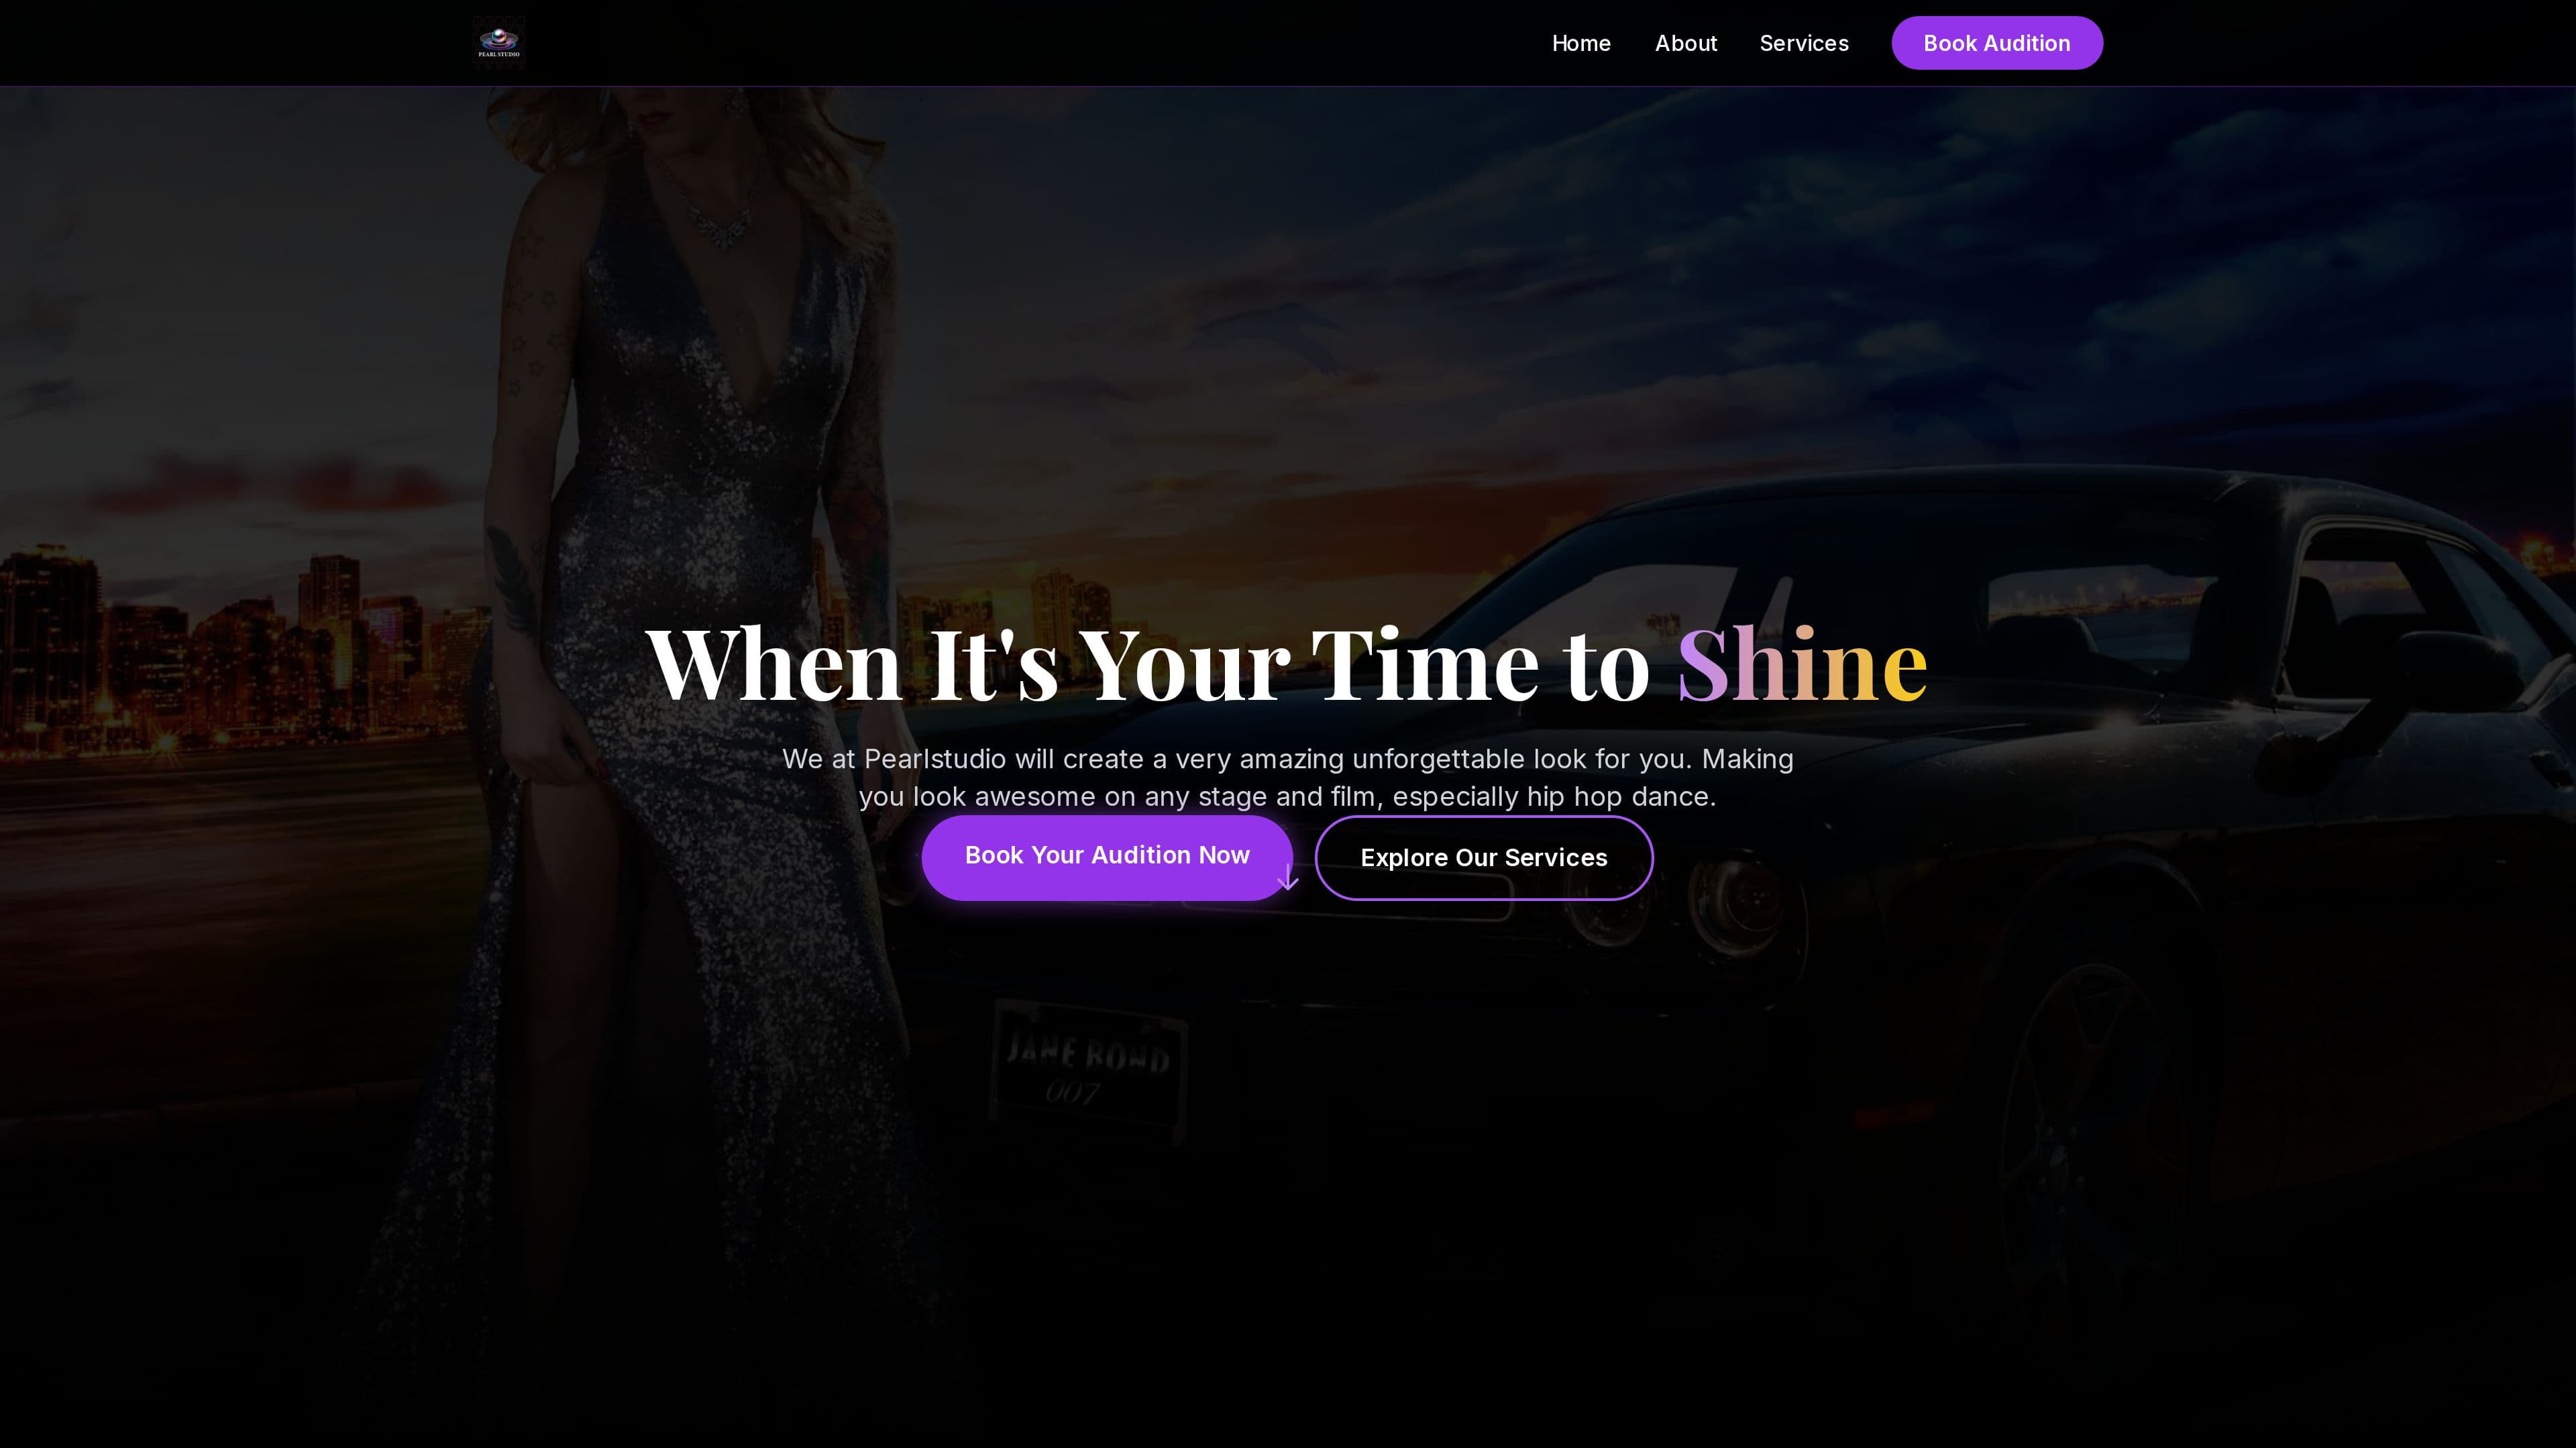Click Book Your Audition Now button
This screenshot has height=1448, width=2576.
pyautogui.click(x=1107, y=857)
